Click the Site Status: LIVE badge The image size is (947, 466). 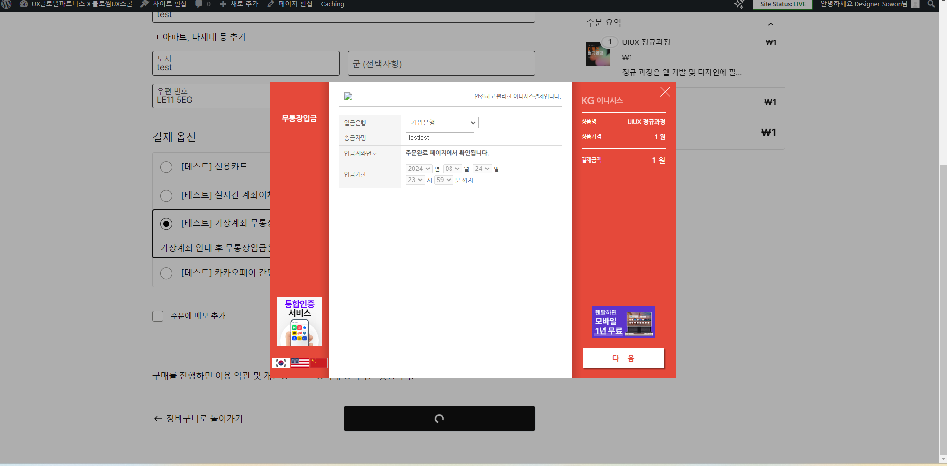pyautogui.click(x=783, y=4)
